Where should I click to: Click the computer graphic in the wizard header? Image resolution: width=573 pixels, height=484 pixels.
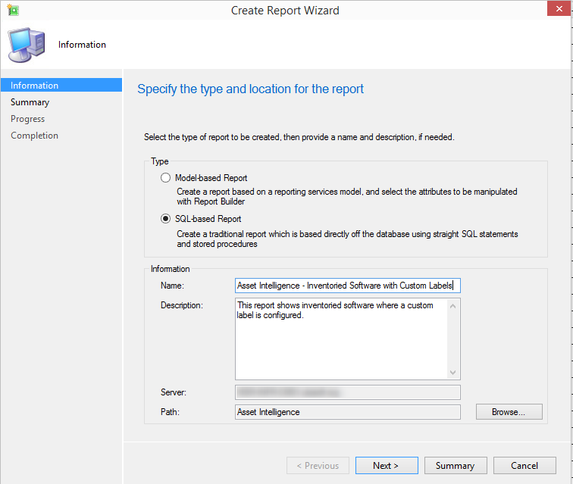(x=27, y=45)
